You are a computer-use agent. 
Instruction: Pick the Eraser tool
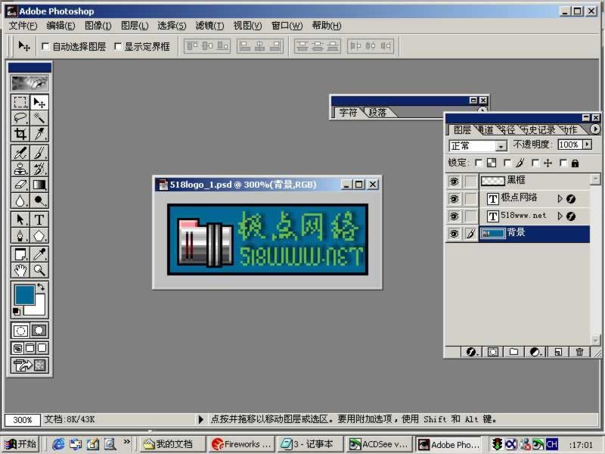tap(20, 185)
